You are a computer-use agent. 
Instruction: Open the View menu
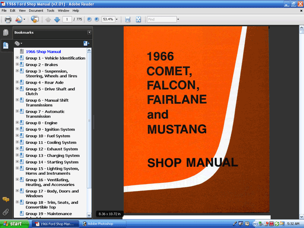(x=22, y=11)
